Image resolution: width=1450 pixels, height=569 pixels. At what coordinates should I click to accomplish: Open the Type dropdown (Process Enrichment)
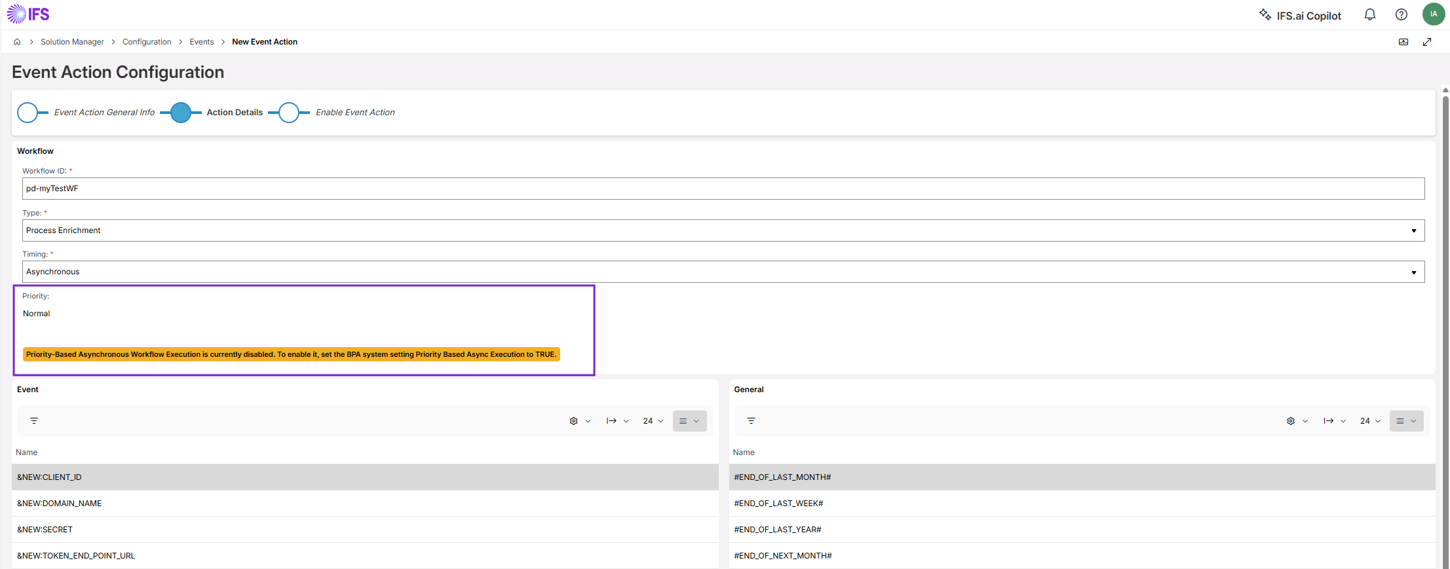tap(723, 230)
